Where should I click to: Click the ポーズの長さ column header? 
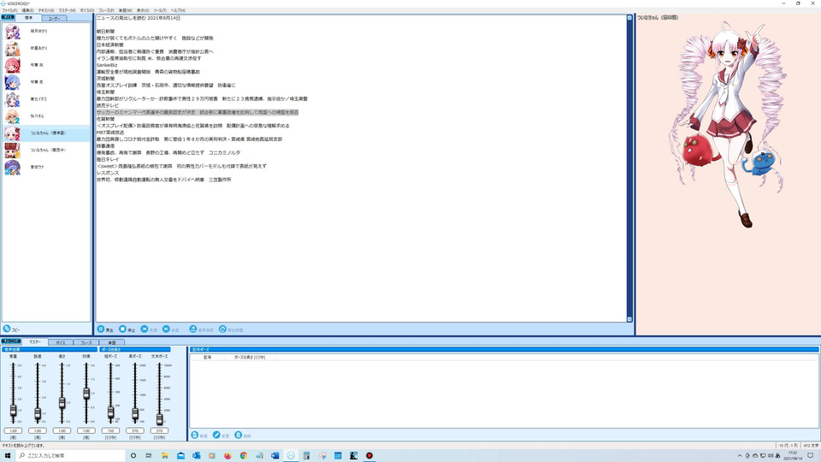click(x=249, y=358)
